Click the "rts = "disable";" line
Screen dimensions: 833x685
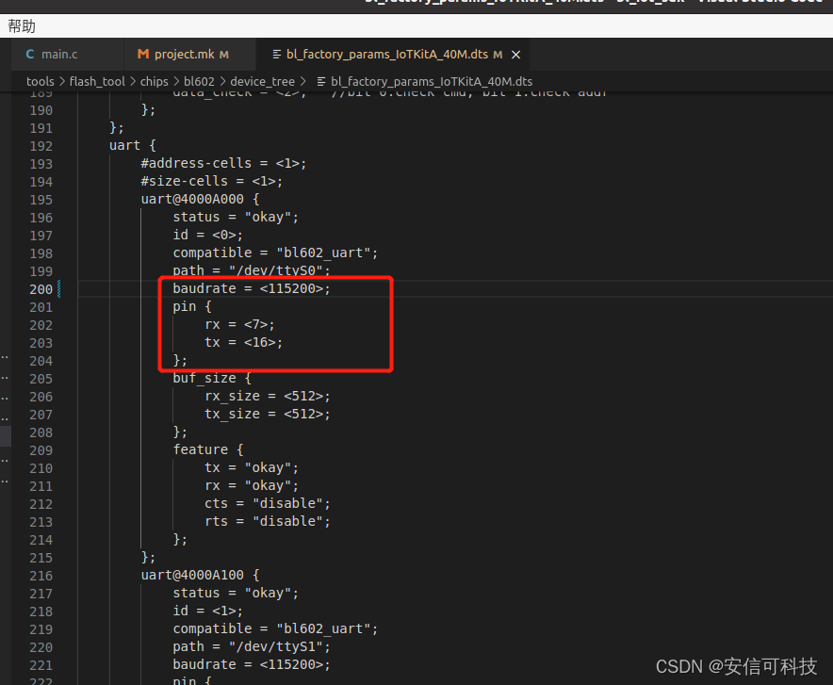tap(268, 521)
